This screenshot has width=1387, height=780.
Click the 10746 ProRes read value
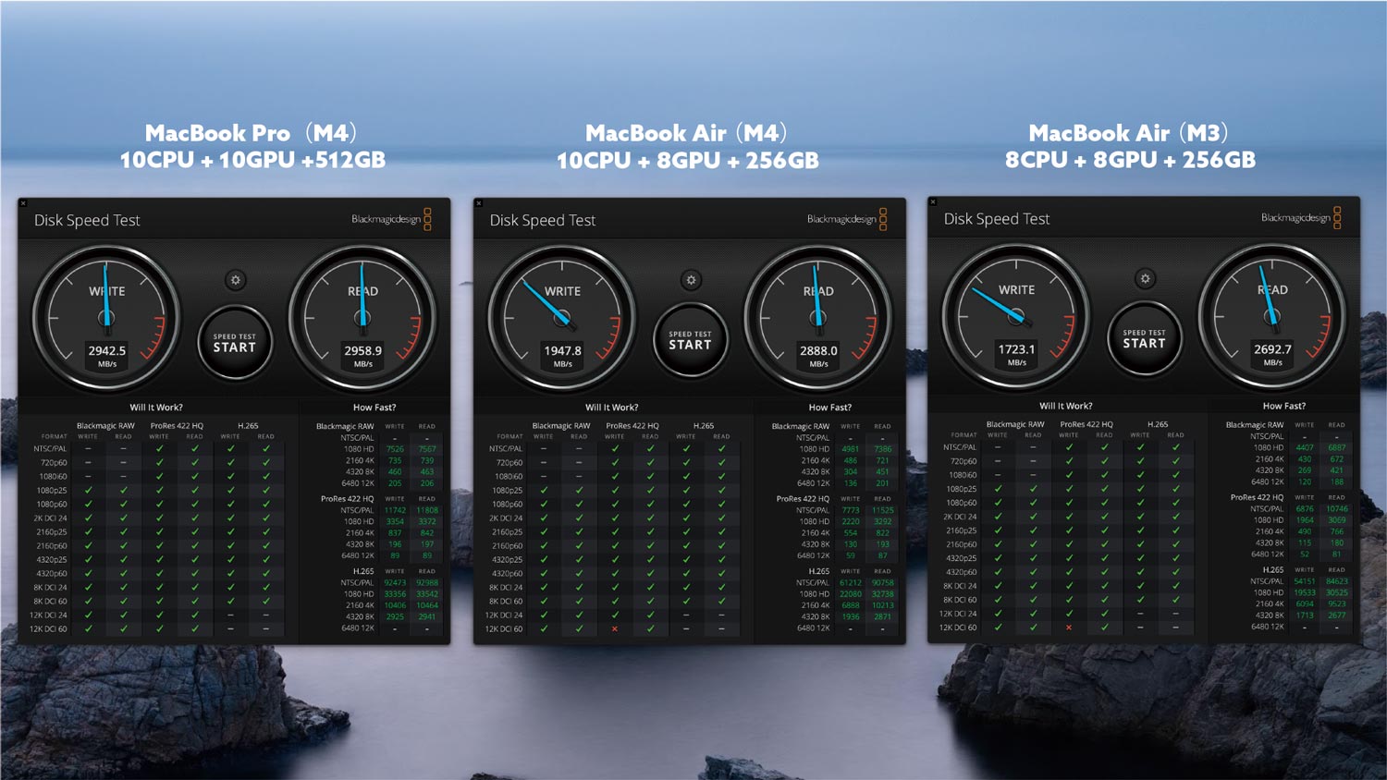(1337, 508)
